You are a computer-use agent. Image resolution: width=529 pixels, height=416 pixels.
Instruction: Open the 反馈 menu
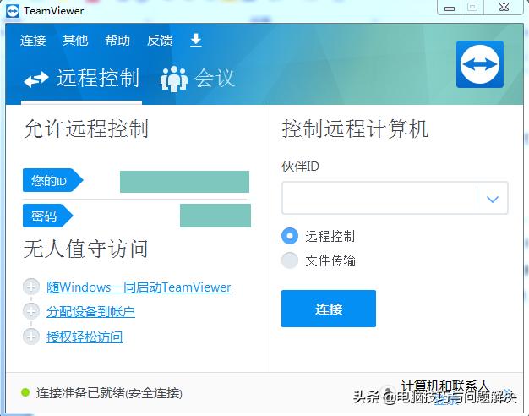[x=160, y=41]
